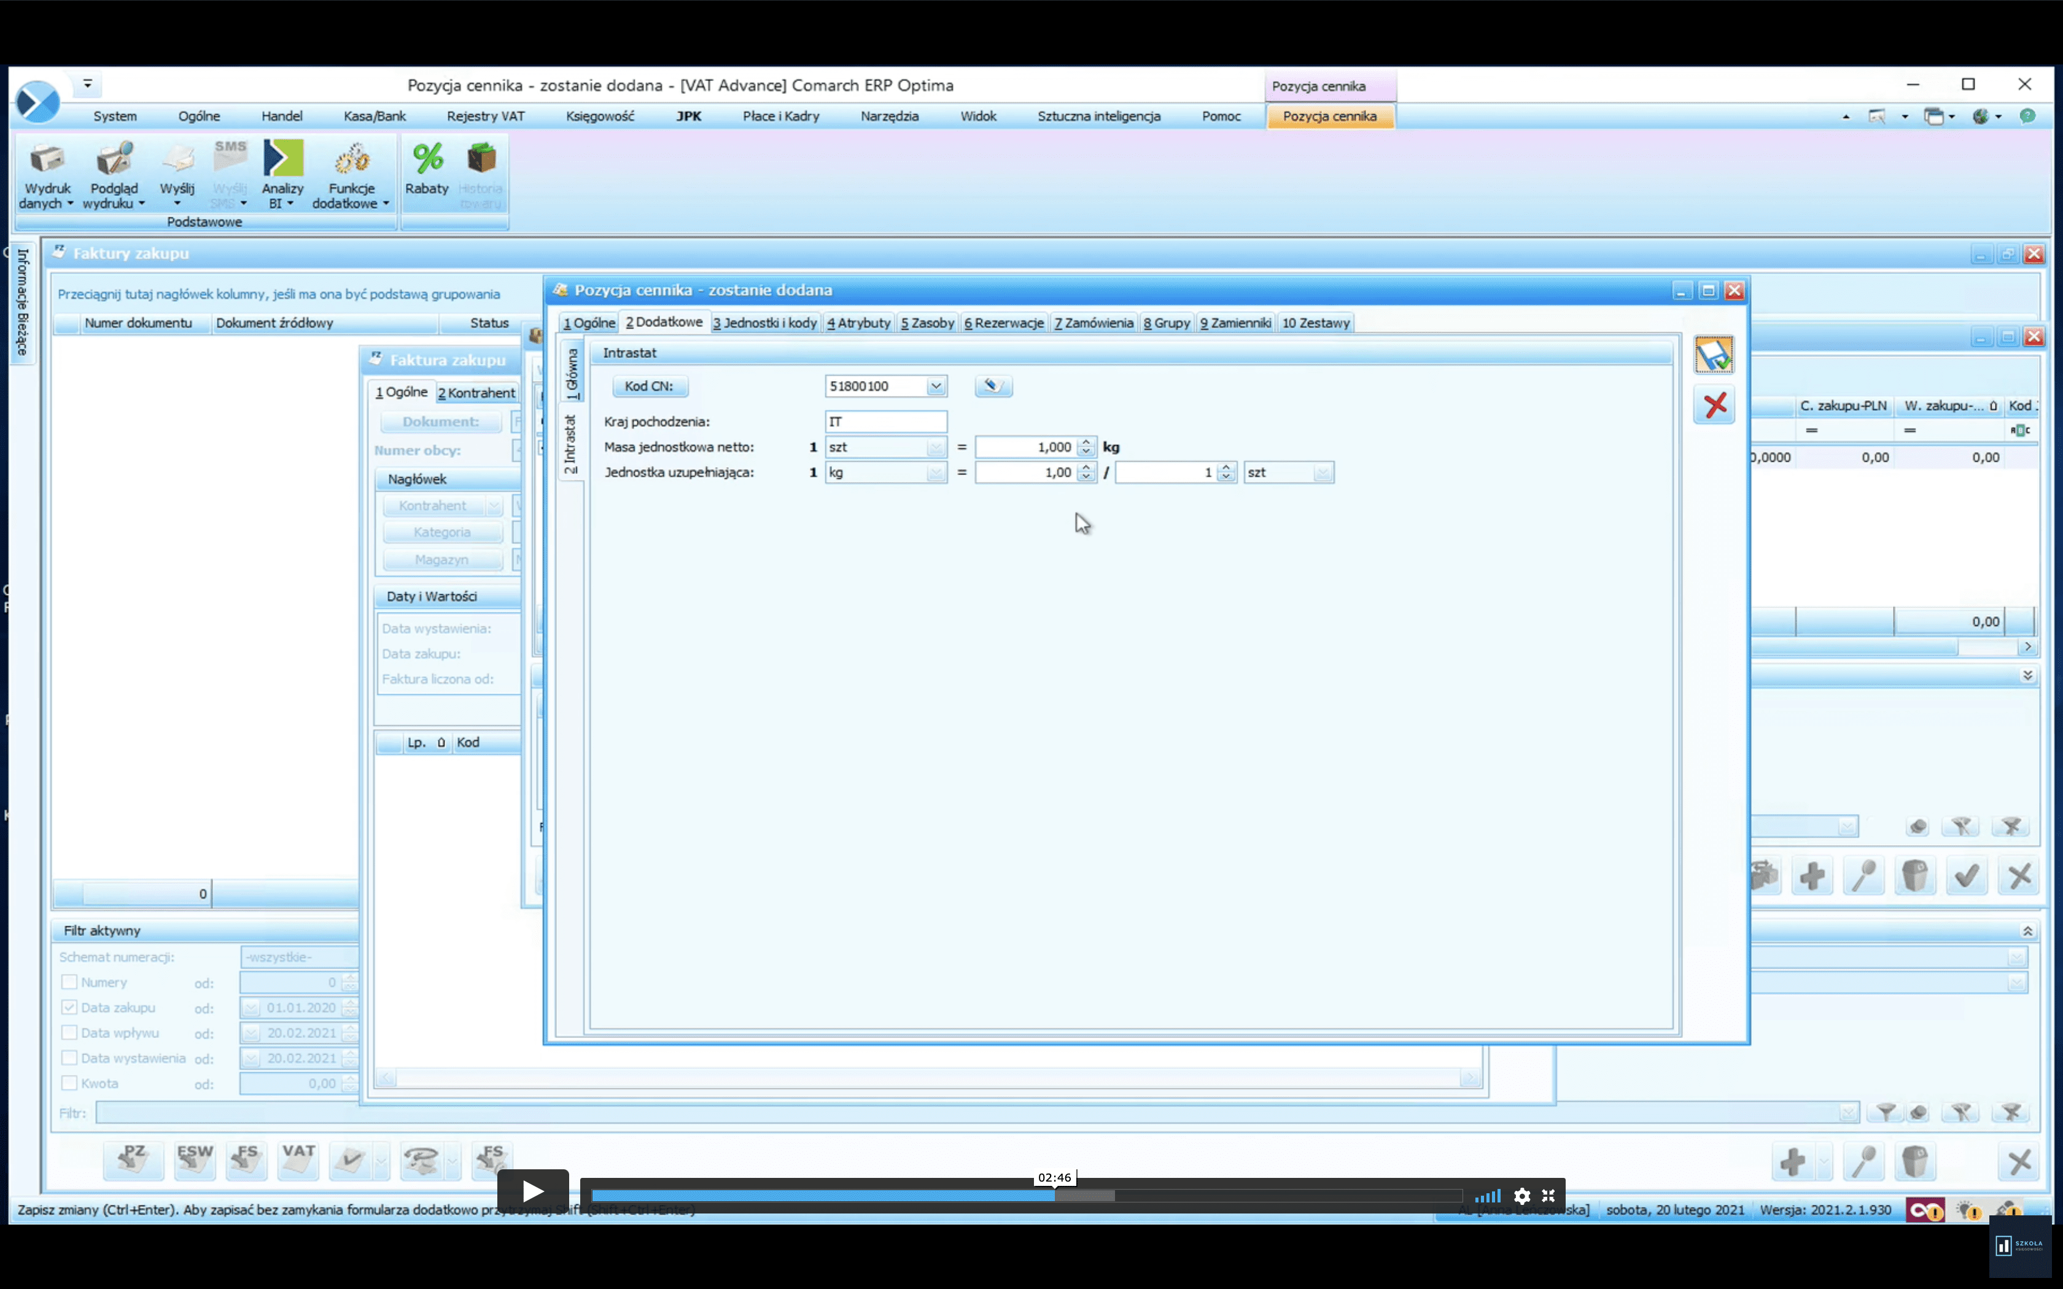Seek on the video progress bar
Image resolution: width=2063 pixels, height=1289 pixels.
1027,1196
